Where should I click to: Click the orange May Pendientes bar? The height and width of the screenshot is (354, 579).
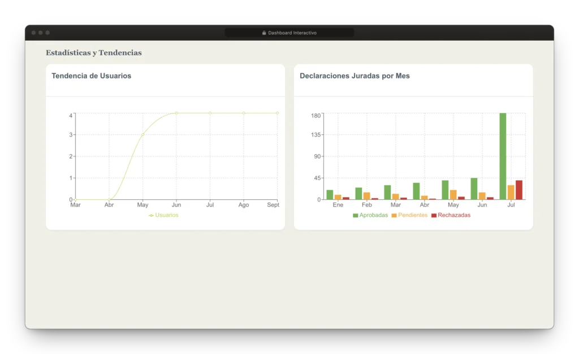pos(453,195)
